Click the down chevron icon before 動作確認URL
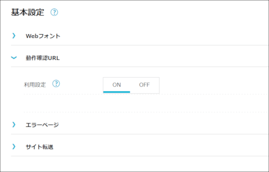Image resolution: width=269 pixels, height=172 pixels. (x=14, y=57)
